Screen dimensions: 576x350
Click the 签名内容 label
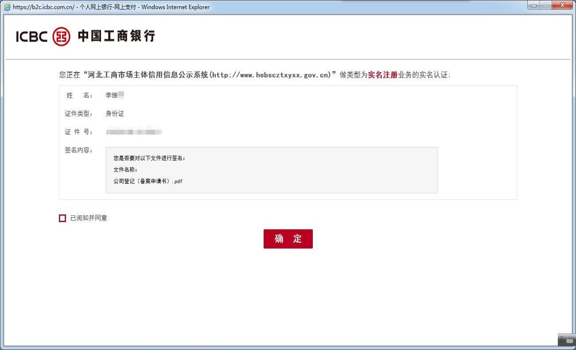point(78,150)
